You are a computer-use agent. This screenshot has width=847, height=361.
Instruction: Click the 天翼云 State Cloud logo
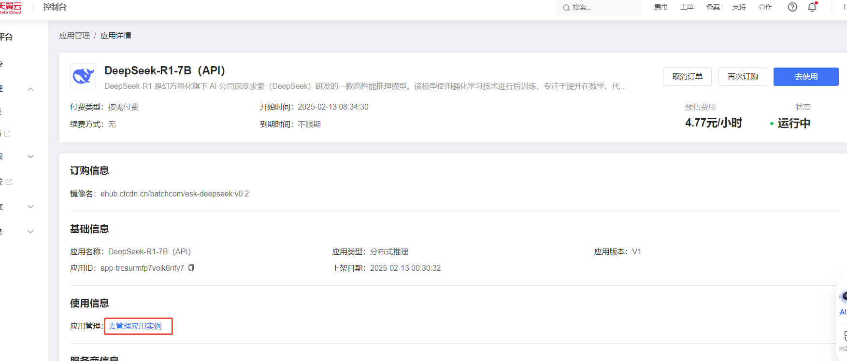click(11, 7)
